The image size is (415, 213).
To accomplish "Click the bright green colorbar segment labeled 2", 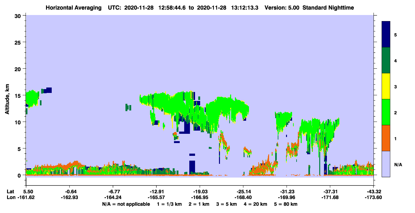I will (386, 112).
